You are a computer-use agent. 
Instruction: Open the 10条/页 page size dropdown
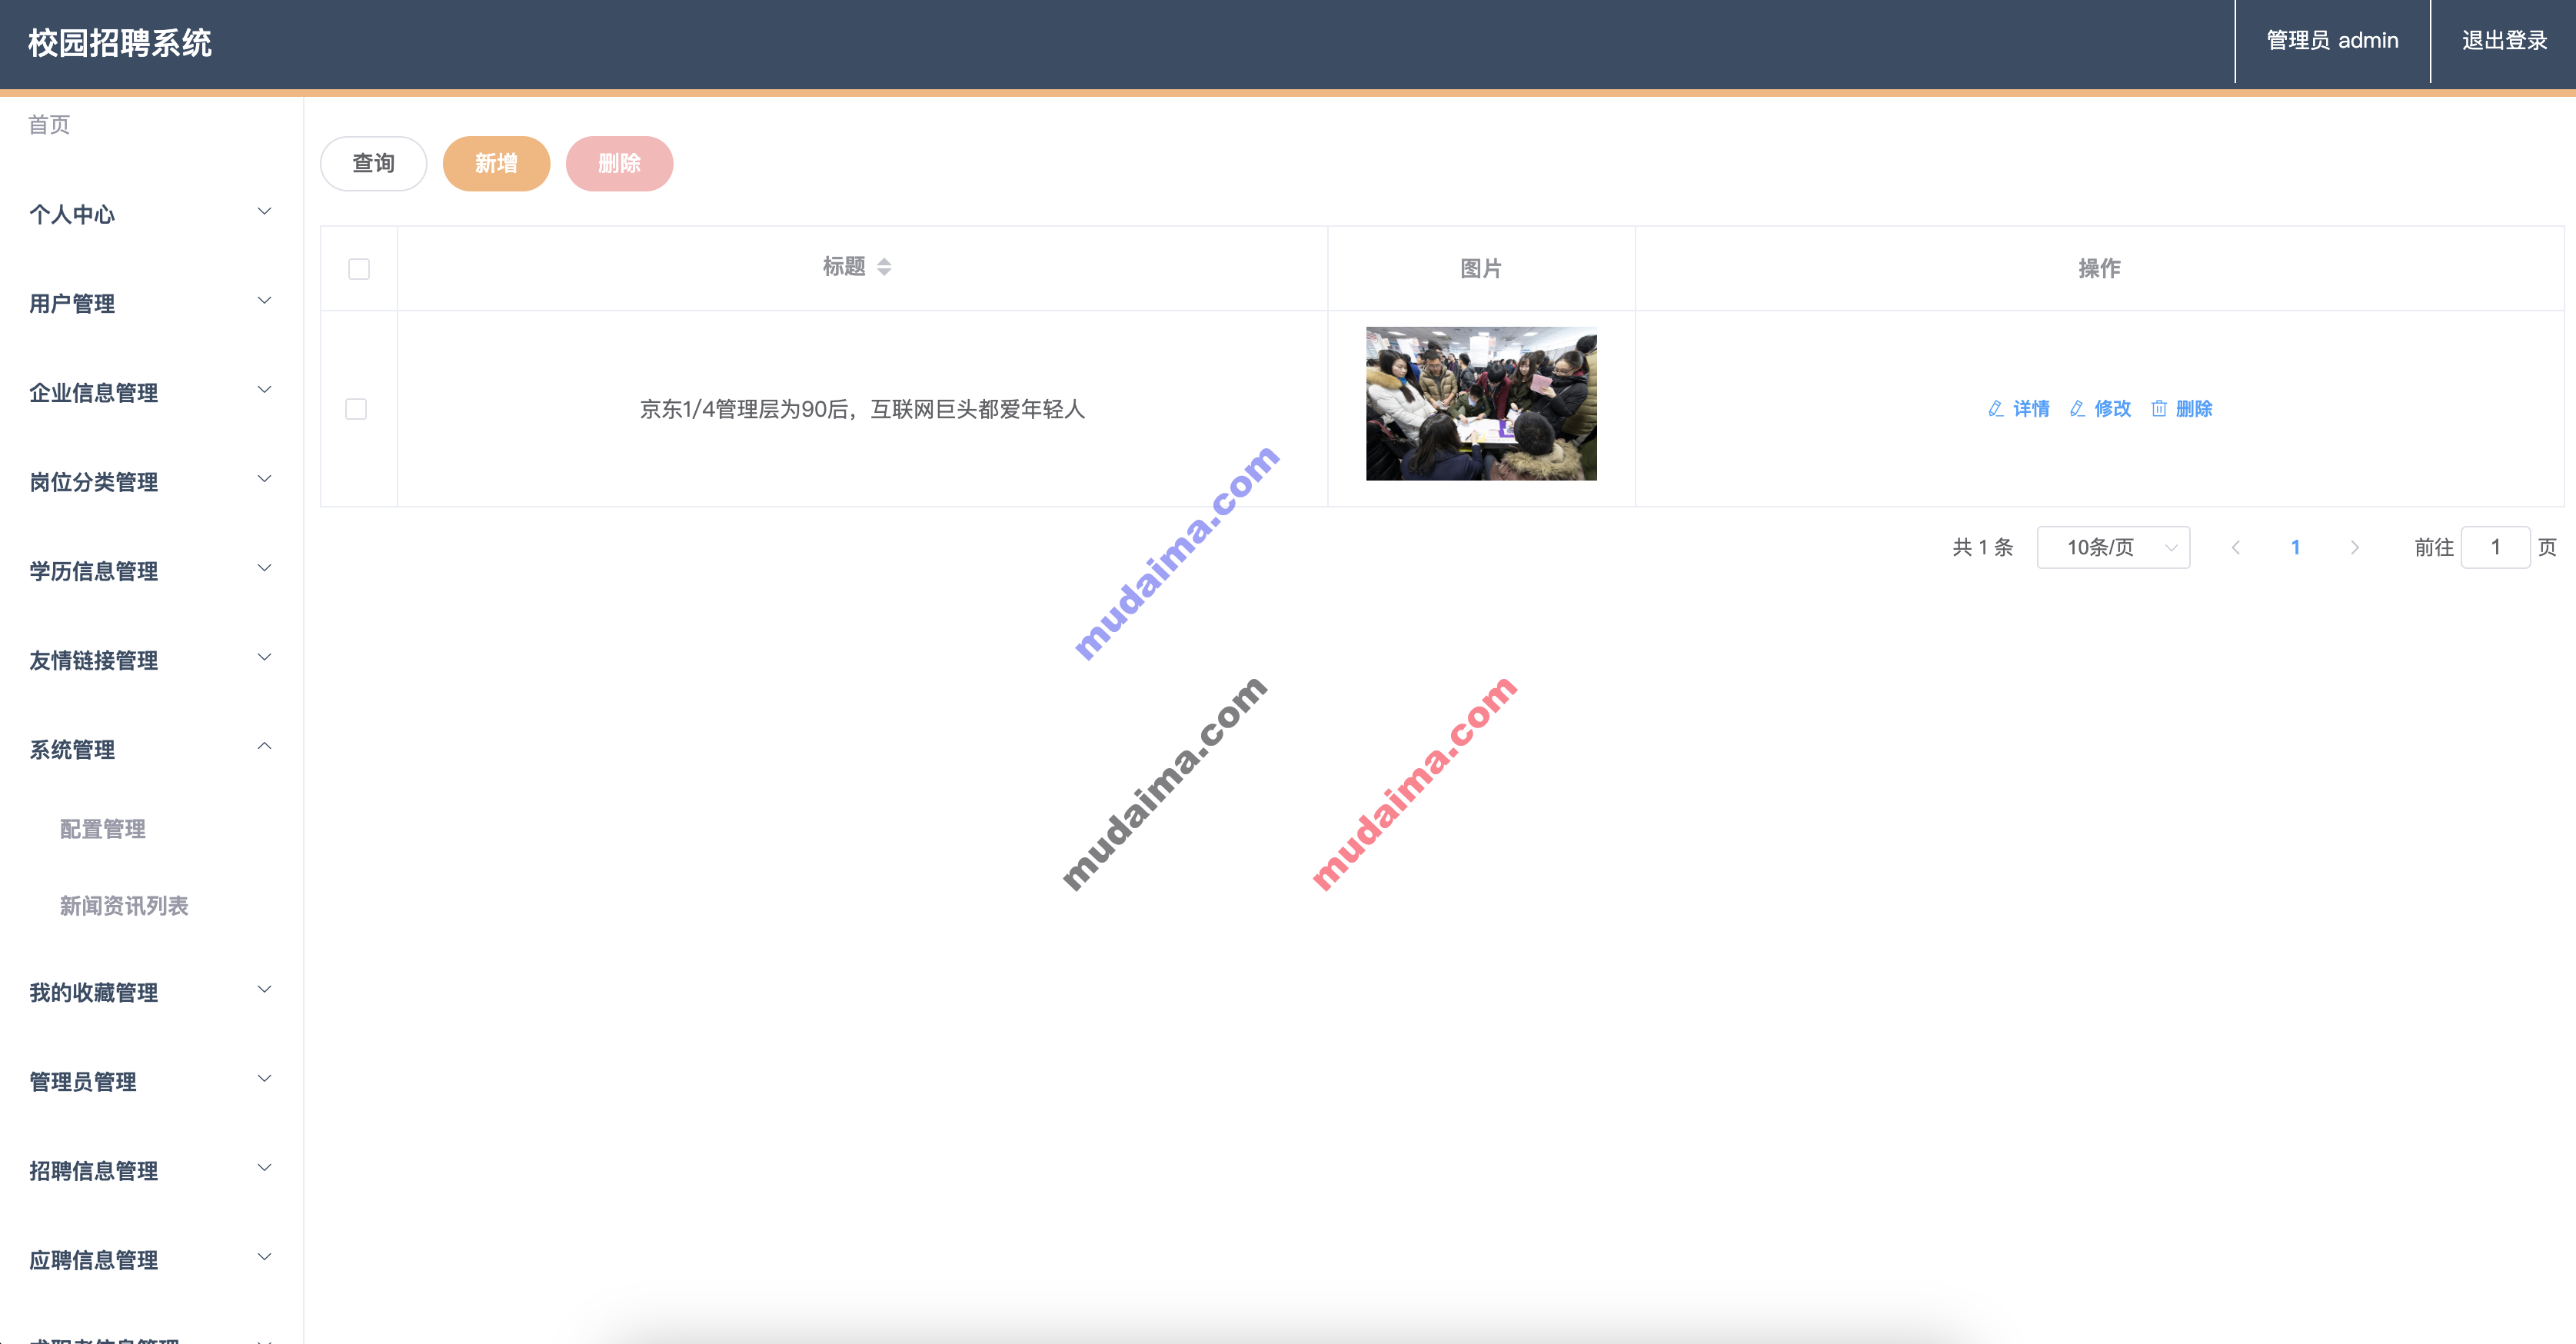pyautogui.click(x=2113, y=548)
